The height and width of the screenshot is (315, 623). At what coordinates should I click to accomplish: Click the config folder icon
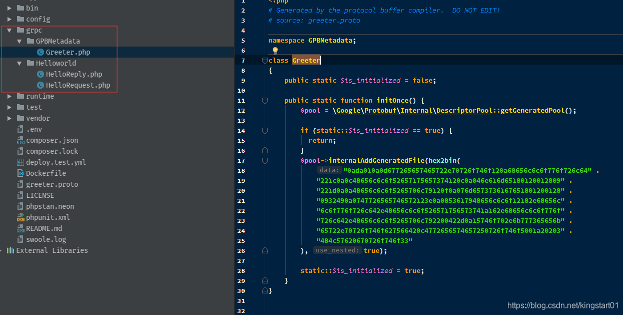tap(21, 19)
